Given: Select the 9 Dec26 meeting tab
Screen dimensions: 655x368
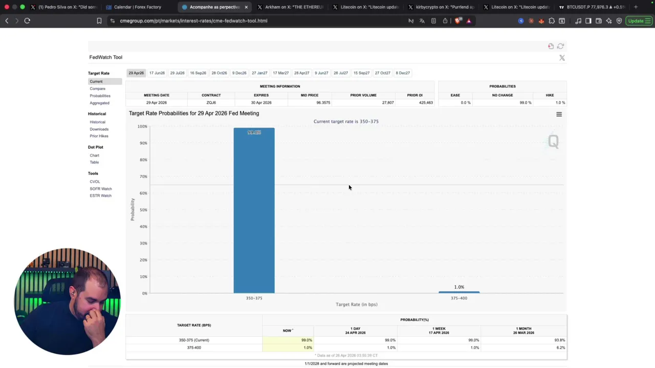Looking at the screenshot, I should click(x=239, y=73).
